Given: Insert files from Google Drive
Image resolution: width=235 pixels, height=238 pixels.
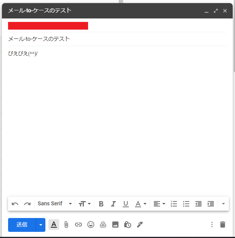Looking at the screenshot, I should pyautogui.click(x=103, y=225).
